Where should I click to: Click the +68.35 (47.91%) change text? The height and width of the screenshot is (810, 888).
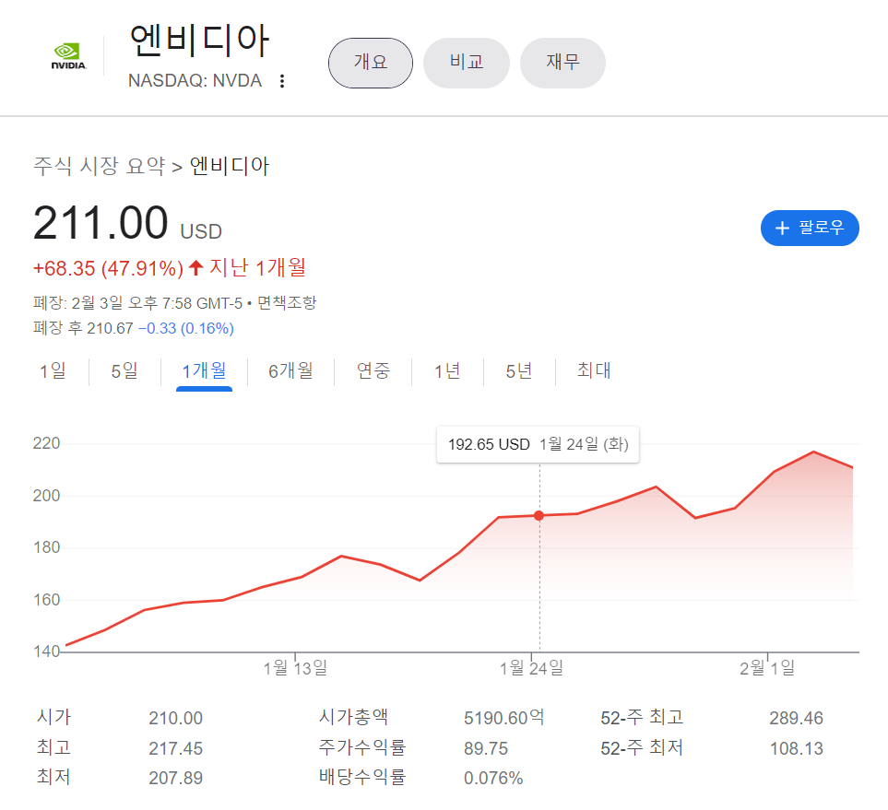108,269
